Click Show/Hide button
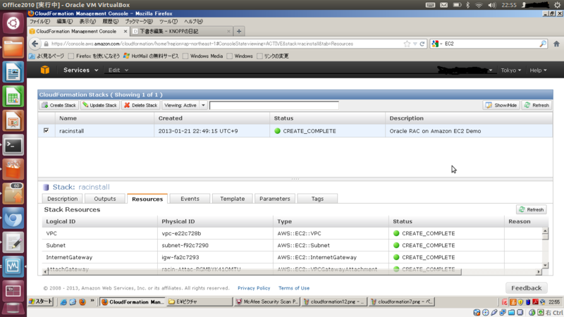This screenshot has width=564, height=317. coord(501,105)
